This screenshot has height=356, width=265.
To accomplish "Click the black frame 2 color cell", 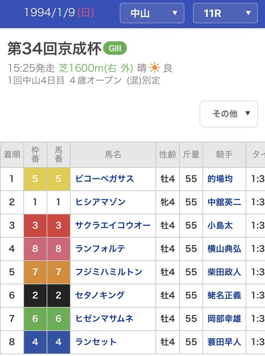I will coord(35,295).
